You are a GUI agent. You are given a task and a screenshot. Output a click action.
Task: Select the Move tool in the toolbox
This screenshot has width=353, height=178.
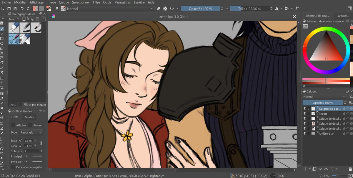pos(2,83)
